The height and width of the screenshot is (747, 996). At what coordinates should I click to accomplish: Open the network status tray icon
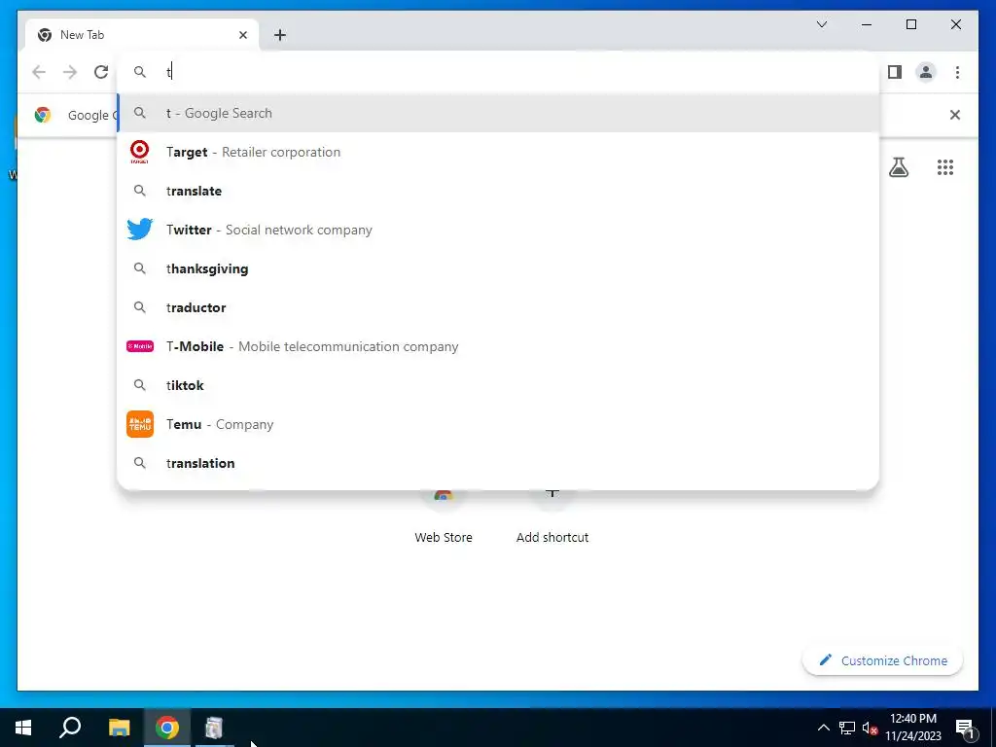pos(847,728)
